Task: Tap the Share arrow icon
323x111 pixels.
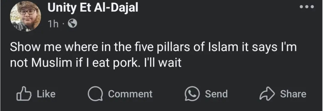Action: (x=267, y=94)
